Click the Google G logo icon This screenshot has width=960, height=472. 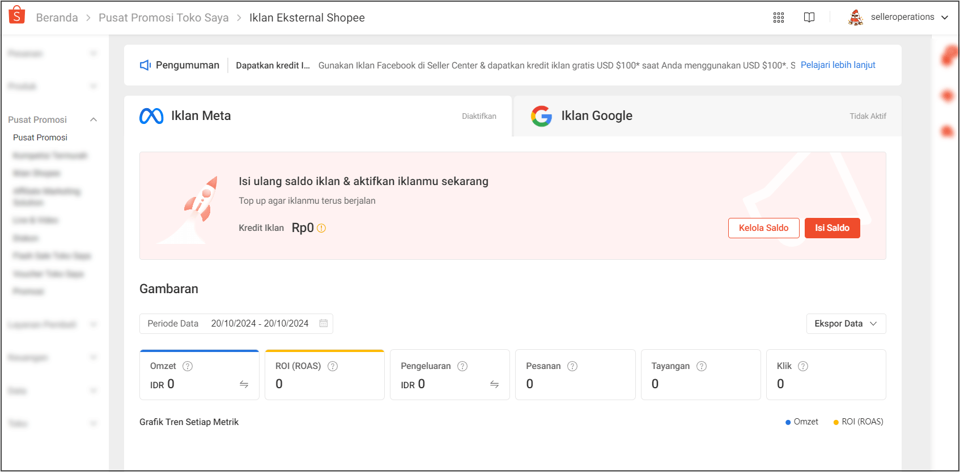pyautogui.click(x=541, y=116)
